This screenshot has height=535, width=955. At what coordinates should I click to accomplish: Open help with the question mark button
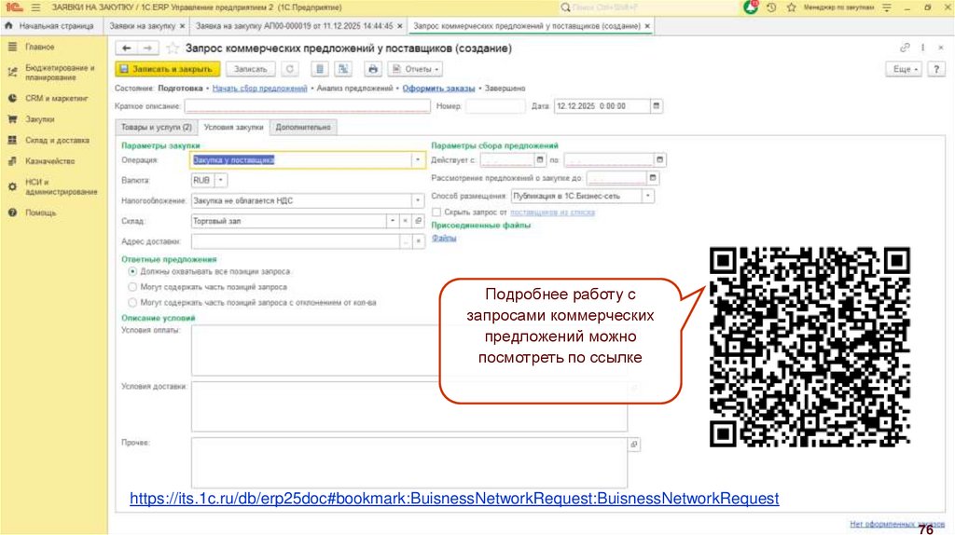click(x=936, y=69)
